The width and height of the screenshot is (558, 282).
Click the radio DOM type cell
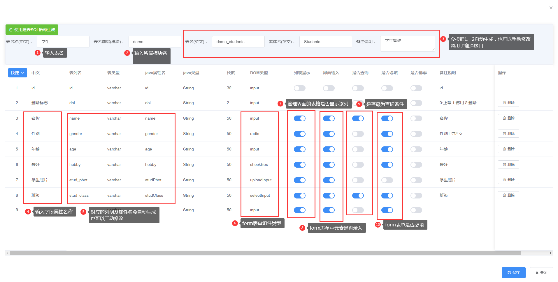click(255, 134)
